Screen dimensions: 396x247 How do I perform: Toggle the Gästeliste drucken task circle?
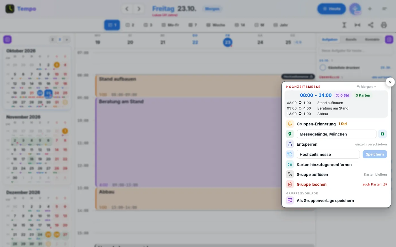tap(323, 68)
